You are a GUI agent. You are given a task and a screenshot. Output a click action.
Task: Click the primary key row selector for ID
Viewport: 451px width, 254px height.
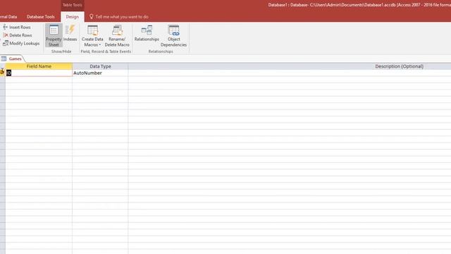tap(2, 73)
